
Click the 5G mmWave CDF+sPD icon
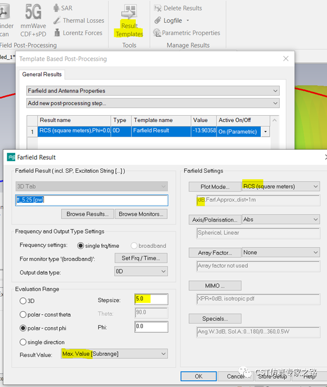[33, 20]
